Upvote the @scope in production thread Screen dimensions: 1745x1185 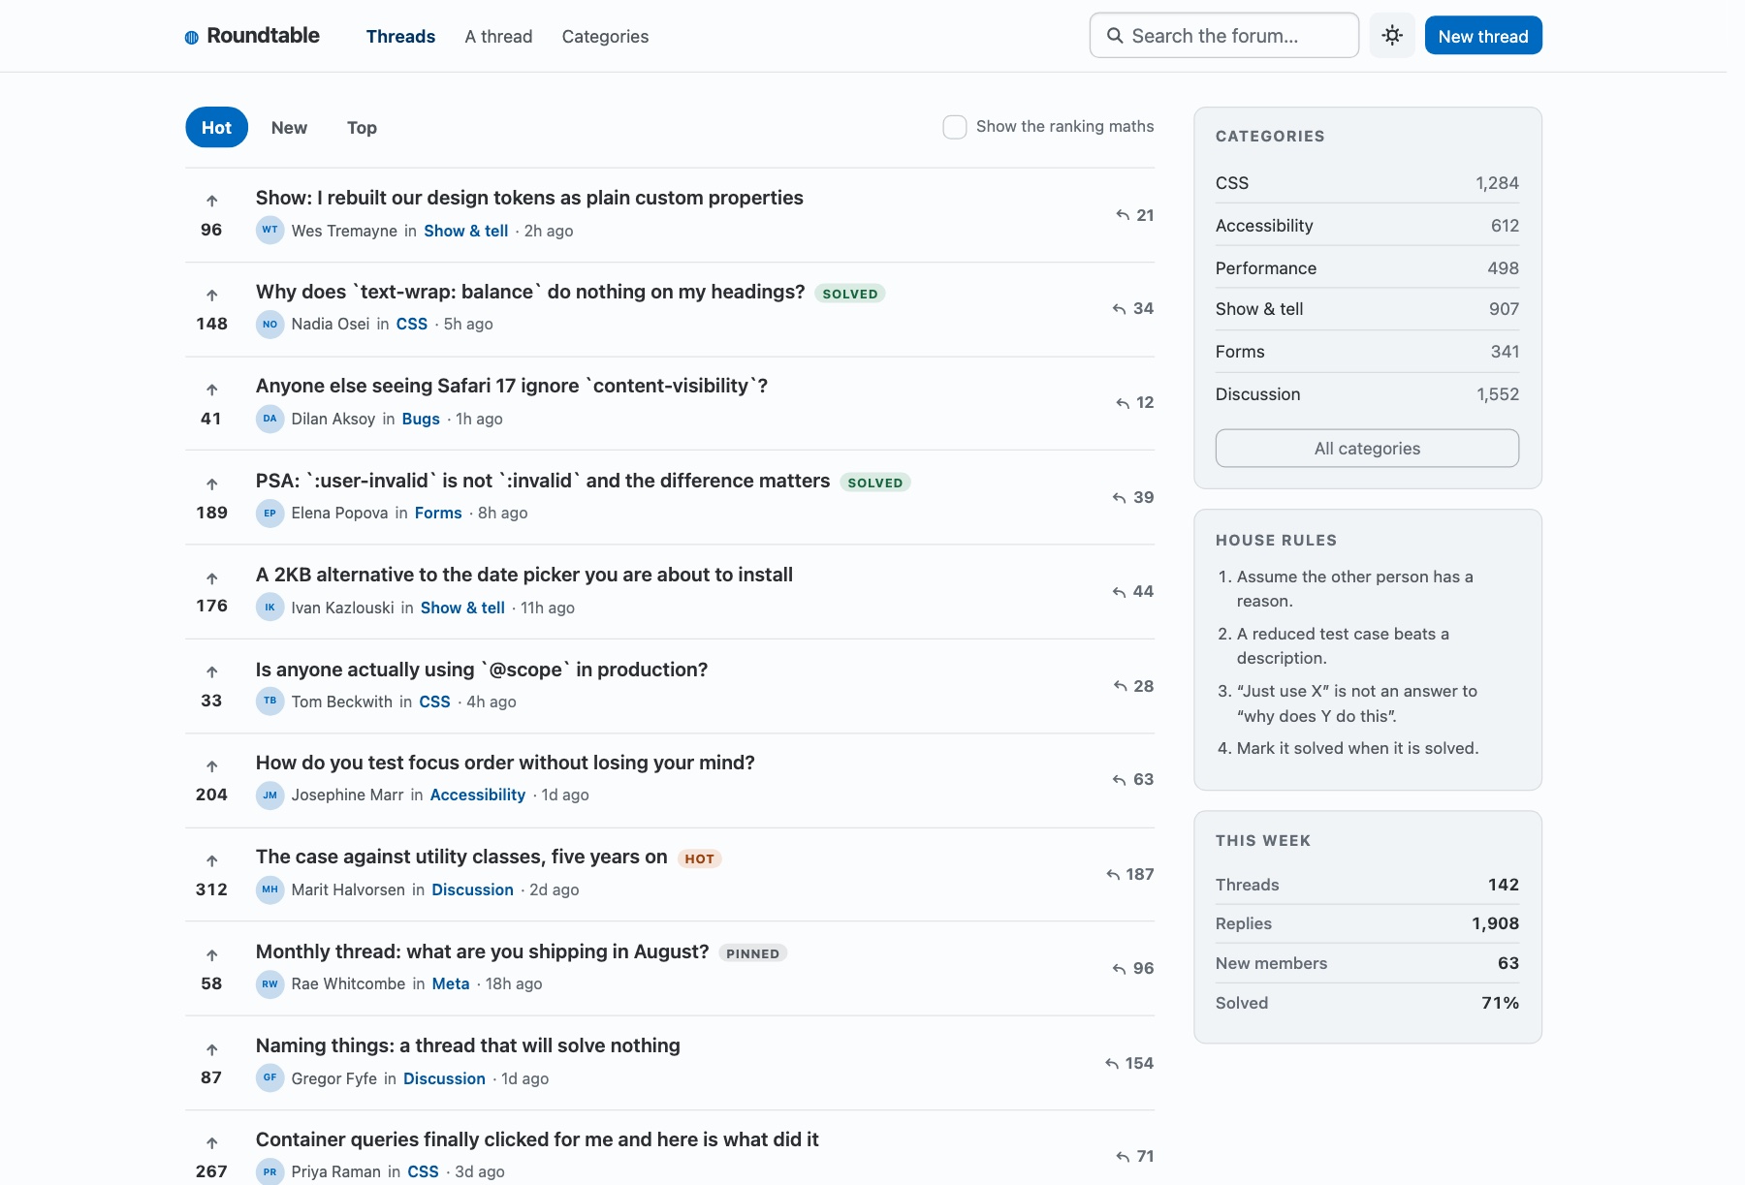211,671
